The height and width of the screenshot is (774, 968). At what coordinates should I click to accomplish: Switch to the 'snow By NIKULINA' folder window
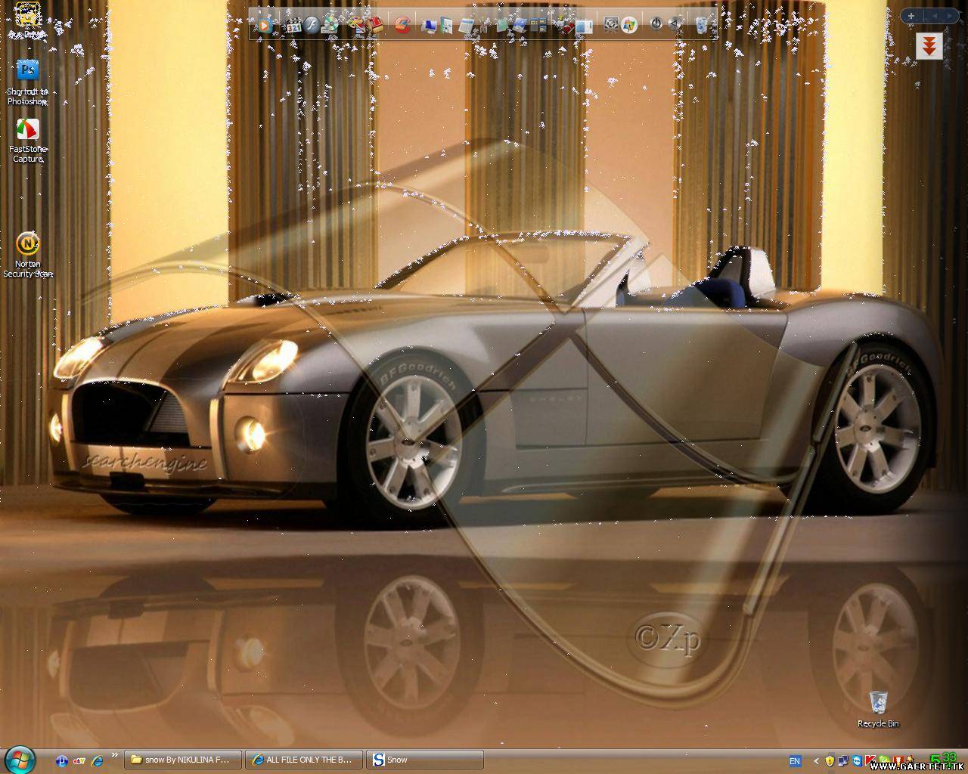point(183,760)
